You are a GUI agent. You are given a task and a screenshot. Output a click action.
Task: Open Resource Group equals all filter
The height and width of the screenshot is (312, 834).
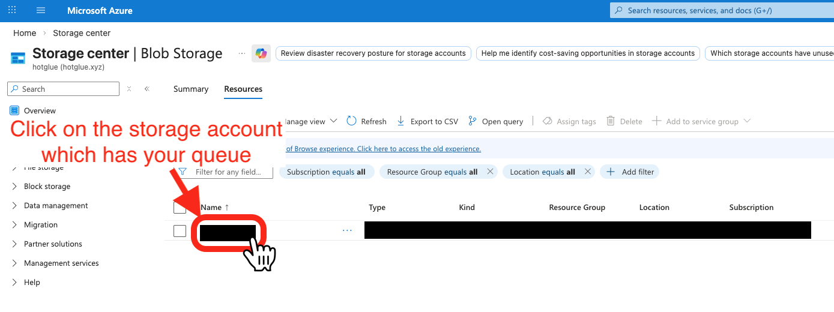(x=432, y=172)
